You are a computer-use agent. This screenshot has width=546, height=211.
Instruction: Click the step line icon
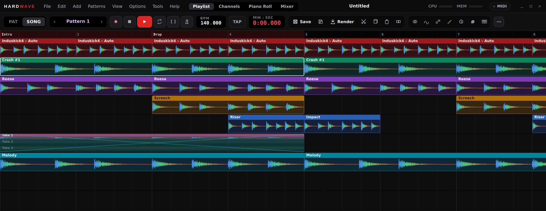tap(450, 22)
